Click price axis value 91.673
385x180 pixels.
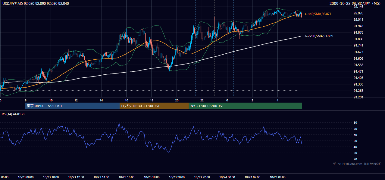pos(358,52)
